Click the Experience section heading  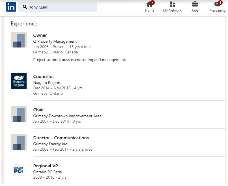click(24, 24)
